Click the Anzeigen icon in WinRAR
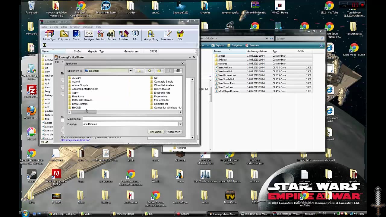 click(x=89, y=35)
